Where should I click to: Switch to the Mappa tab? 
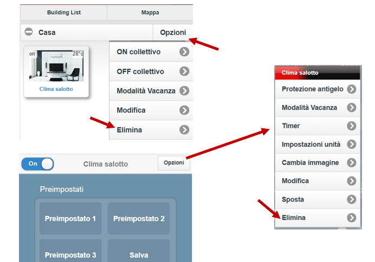pyautogui.click(x=150, y=12)
